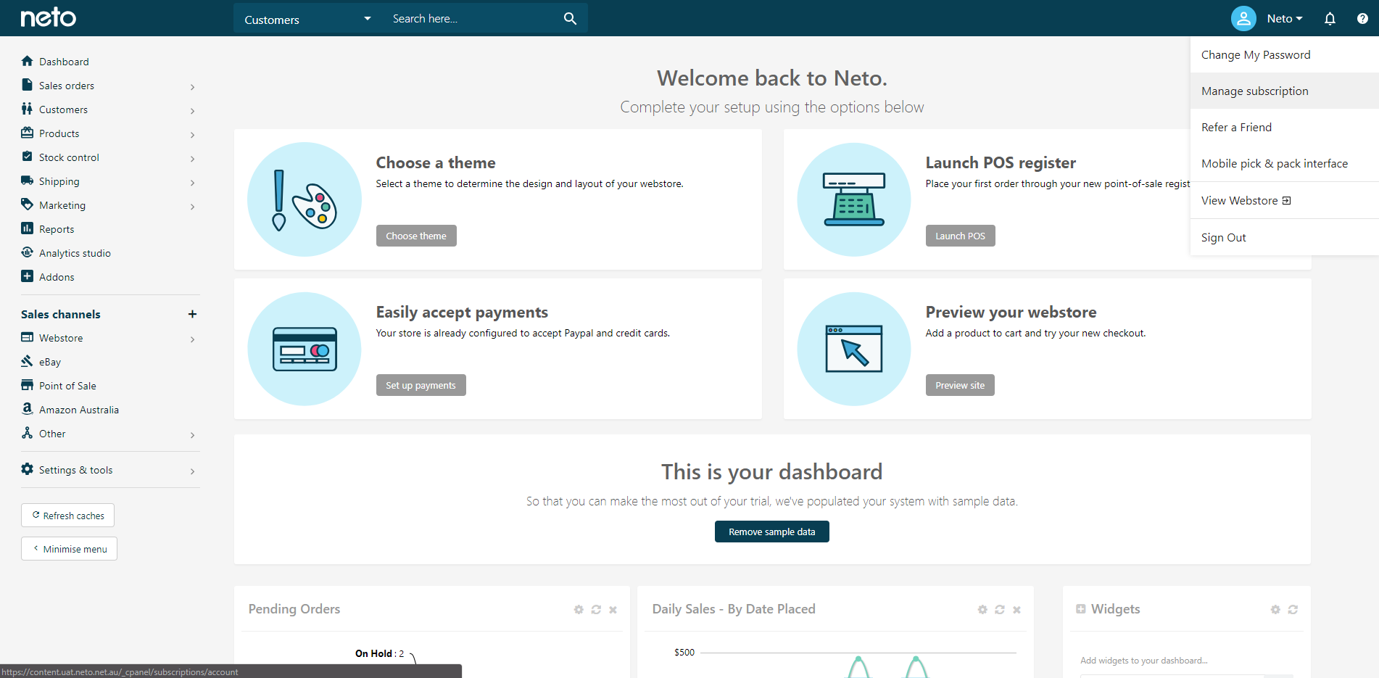The width and height of the screenshot is (1379, 678).
Task: Click the Settings & tools gear icon
Action: coord(28,469)
